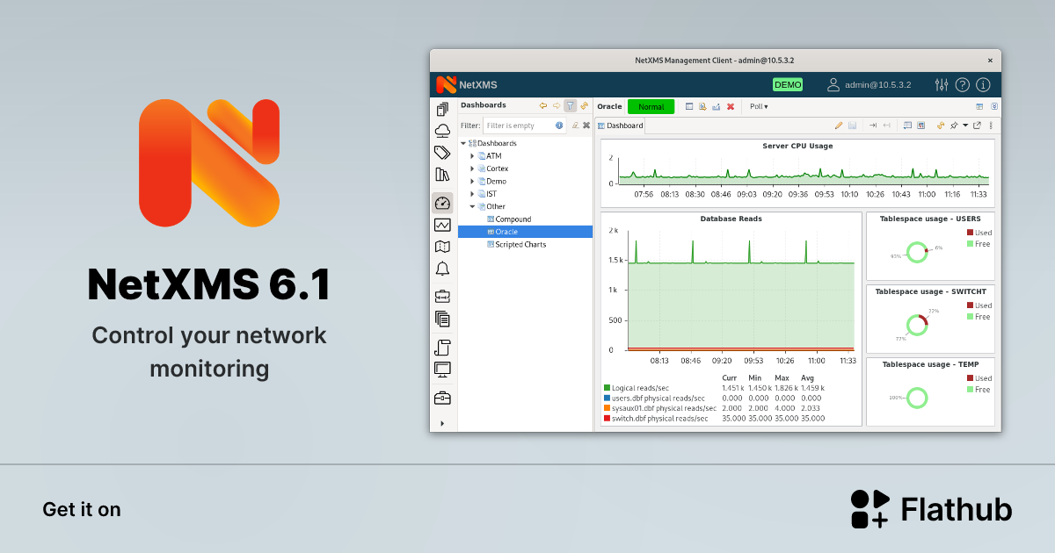This screenshot has width=1055, height=553.
Task: Click the green Normal status button
Action: coord(651,107)
